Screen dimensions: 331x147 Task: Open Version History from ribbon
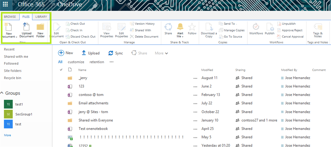[x=142, y=24]
